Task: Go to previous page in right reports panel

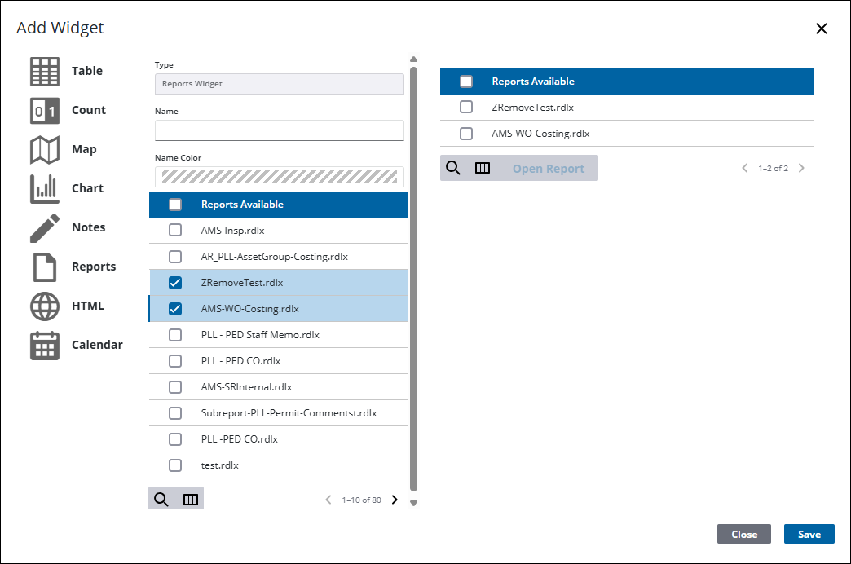Action: pos(745,168)
